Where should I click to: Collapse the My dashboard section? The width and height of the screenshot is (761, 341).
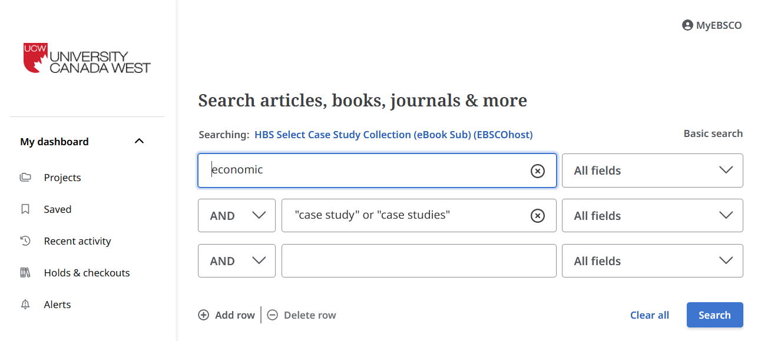[x=139, y=141]
